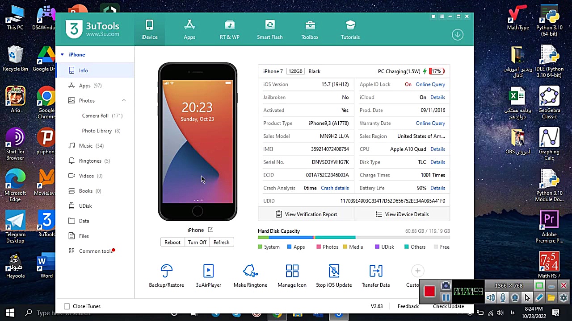This screenshot has width=572, height=321.
Task: Open Backup/Restore tool
Action: pyautogui.click(x=166, y=276)
